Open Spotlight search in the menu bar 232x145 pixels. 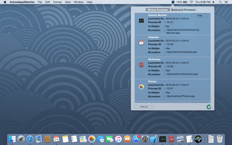(x=220, y=2)
